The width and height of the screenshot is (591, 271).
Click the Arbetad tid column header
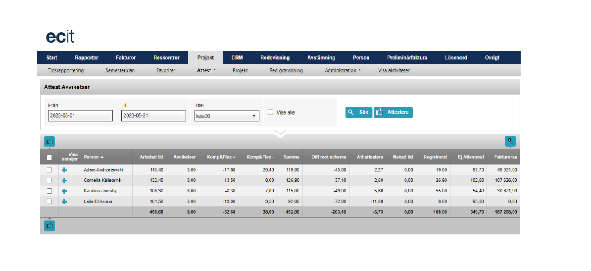click(x=151, y=157)
